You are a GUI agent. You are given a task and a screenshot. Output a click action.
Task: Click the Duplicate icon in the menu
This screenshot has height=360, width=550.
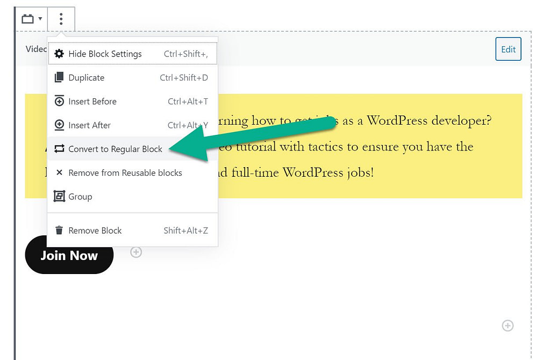[59, 77]
